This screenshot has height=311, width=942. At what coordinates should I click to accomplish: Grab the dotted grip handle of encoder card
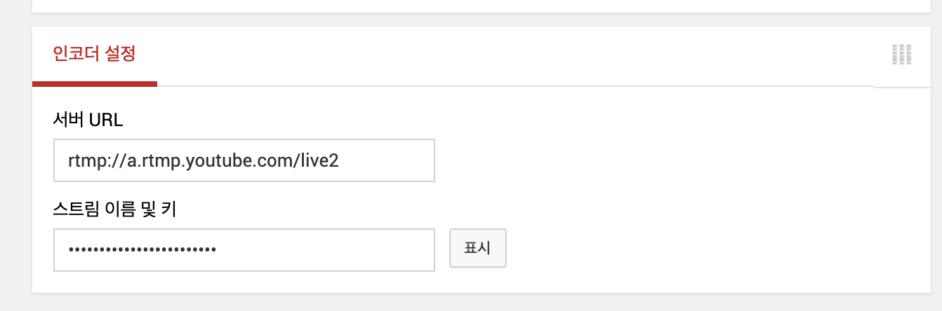coord(901,55)
